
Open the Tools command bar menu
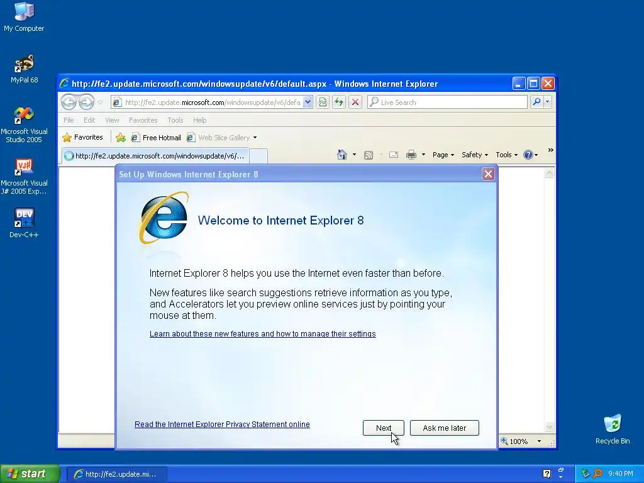506,155
